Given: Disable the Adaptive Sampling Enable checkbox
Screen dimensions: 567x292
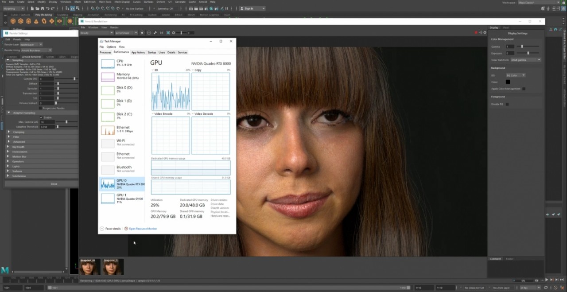Looking at the screenshot, I should coord(42,117).
